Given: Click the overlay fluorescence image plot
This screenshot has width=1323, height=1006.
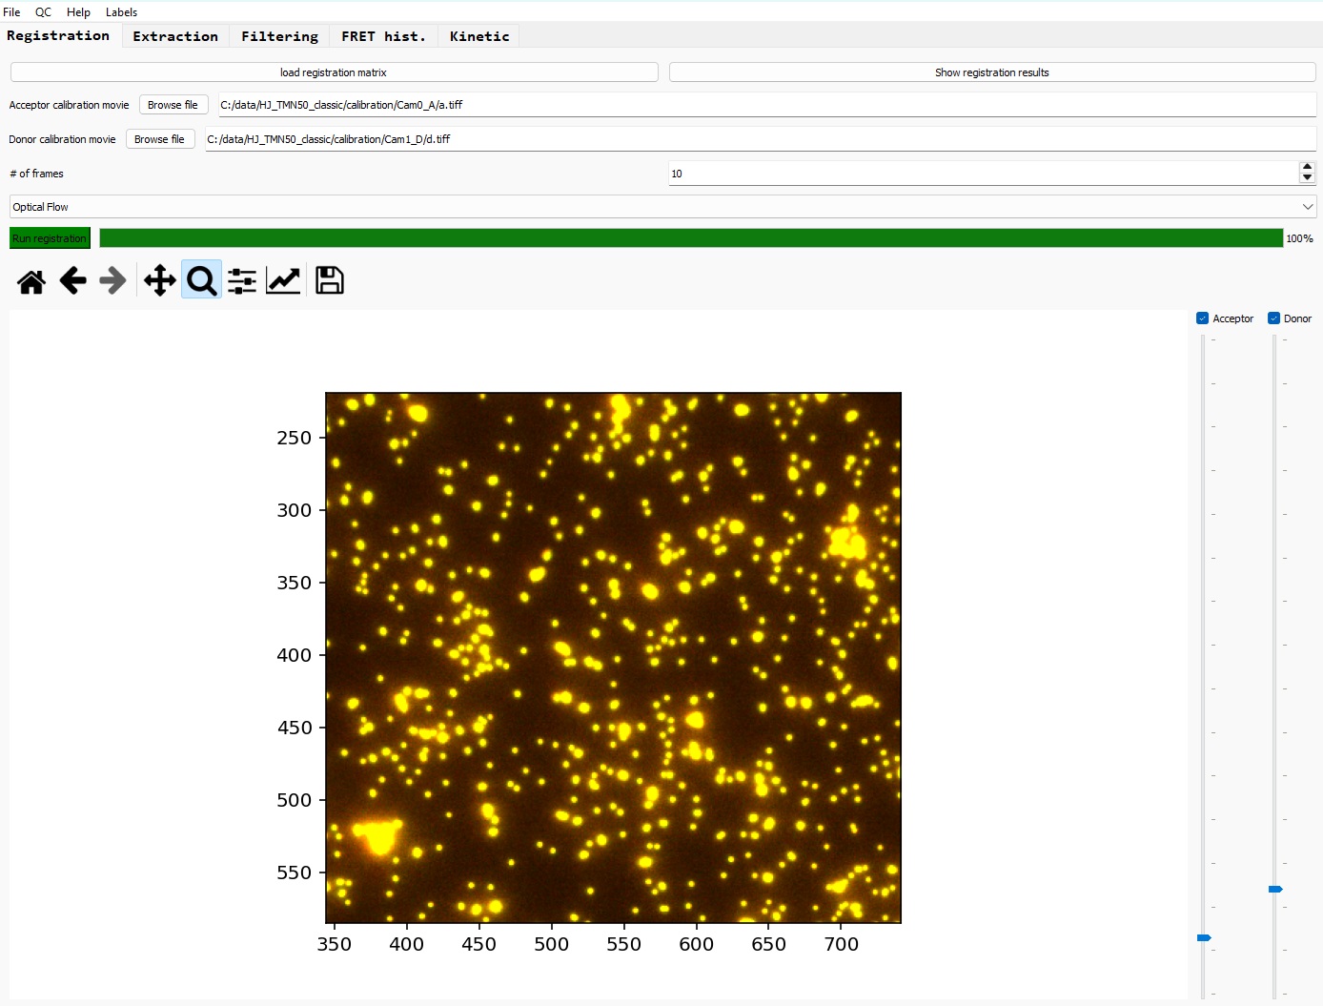Looking at the screenshot, I should (613, 657).
